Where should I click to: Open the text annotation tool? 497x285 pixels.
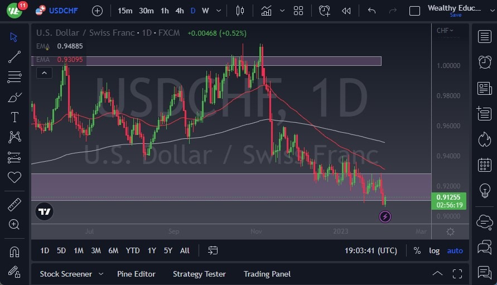tap(15, 117)
